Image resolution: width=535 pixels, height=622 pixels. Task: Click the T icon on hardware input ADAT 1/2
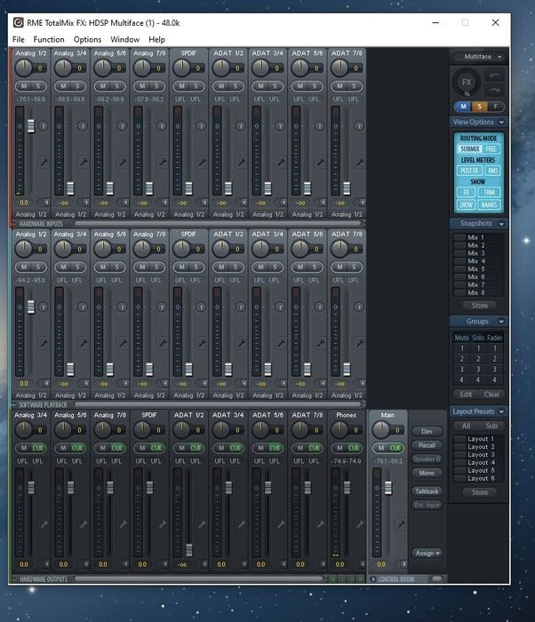click(241, 126)
